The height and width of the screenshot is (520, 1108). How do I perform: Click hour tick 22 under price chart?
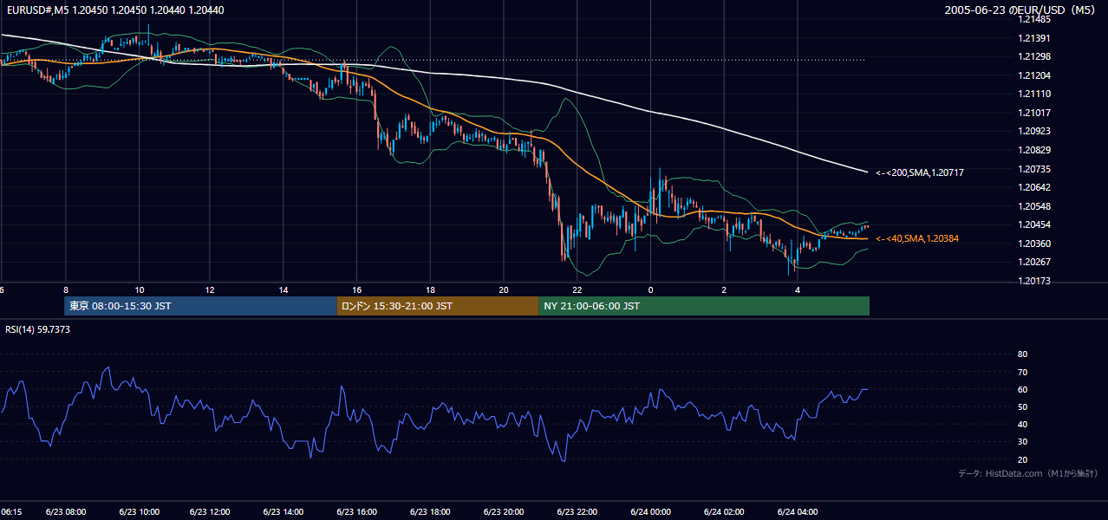pos(577,289)
